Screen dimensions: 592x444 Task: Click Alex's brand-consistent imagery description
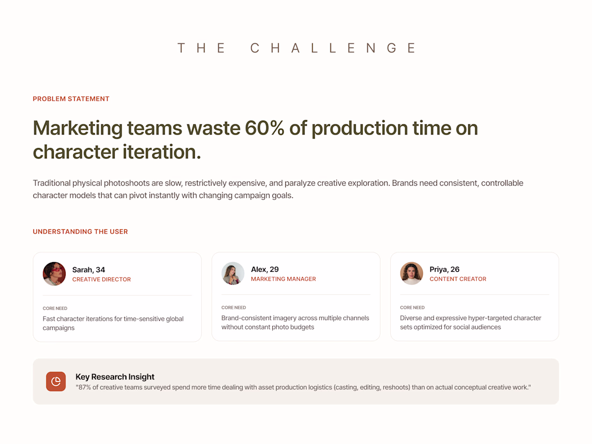click(x=295, y=322)
